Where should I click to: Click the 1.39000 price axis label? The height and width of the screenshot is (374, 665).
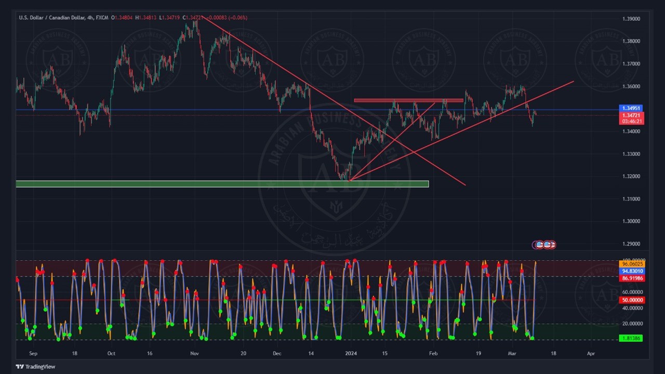tap(631, 19)
